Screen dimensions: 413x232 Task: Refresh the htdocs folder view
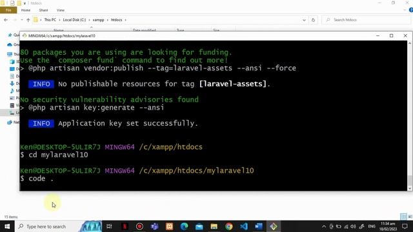click(x=313, y=20)
